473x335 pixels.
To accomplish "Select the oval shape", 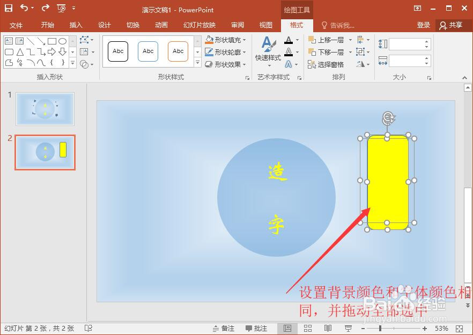I will pyautogui.click(x=62, y=41).
